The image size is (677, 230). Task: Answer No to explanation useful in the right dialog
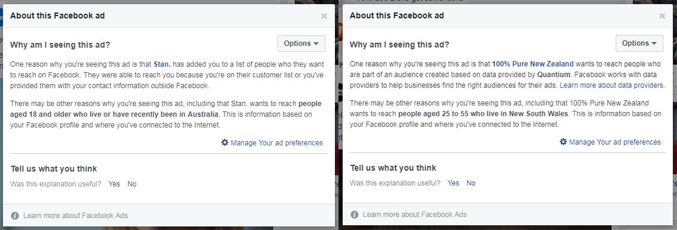pos(471,183)
